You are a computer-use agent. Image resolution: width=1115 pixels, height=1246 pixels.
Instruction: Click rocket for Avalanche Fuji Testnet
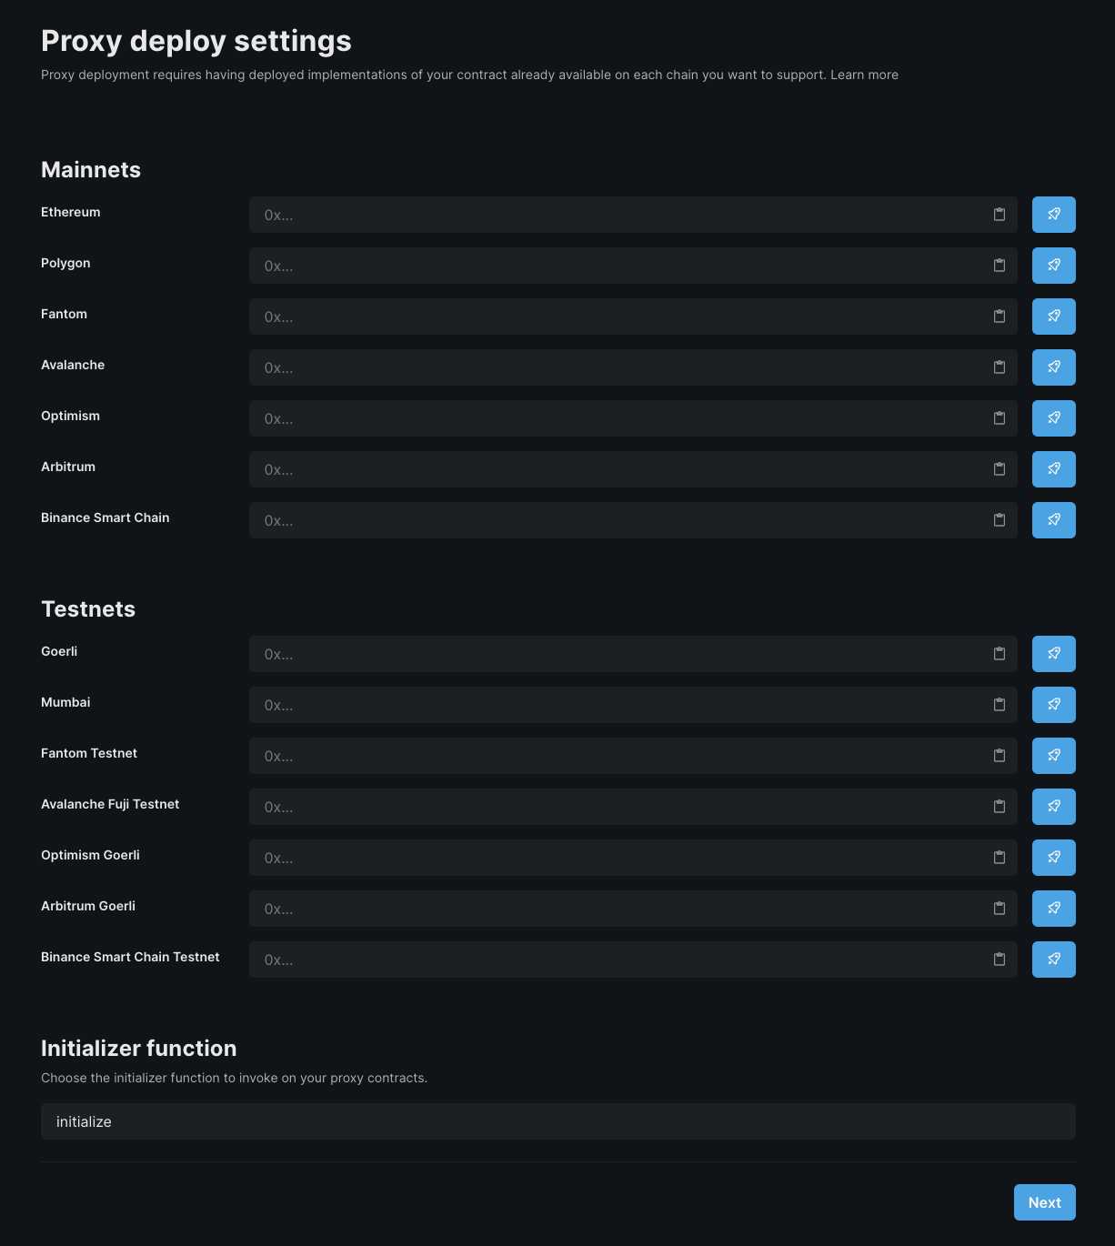(x=1053, y=807)
